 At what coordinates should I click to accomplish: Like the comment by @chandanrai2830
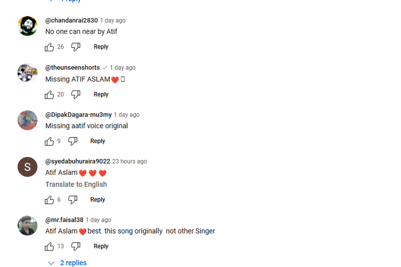(x=49, y=47)
